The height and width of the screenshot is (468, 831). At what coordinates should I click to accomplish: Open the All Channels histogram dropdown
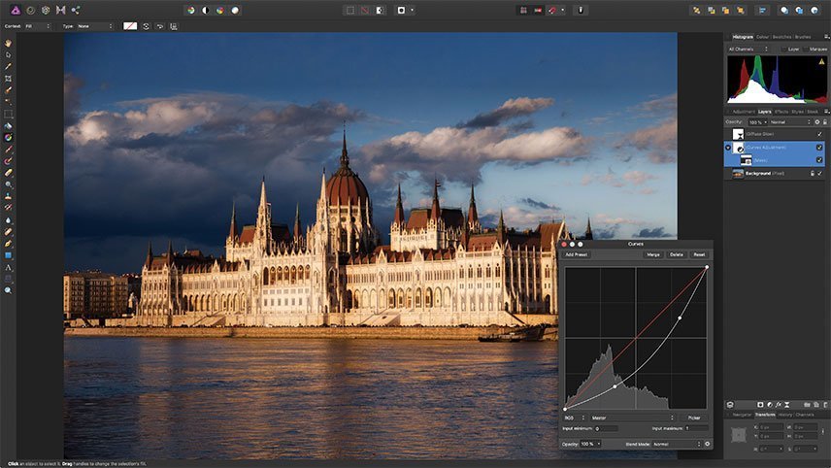[x=748, y=49]
